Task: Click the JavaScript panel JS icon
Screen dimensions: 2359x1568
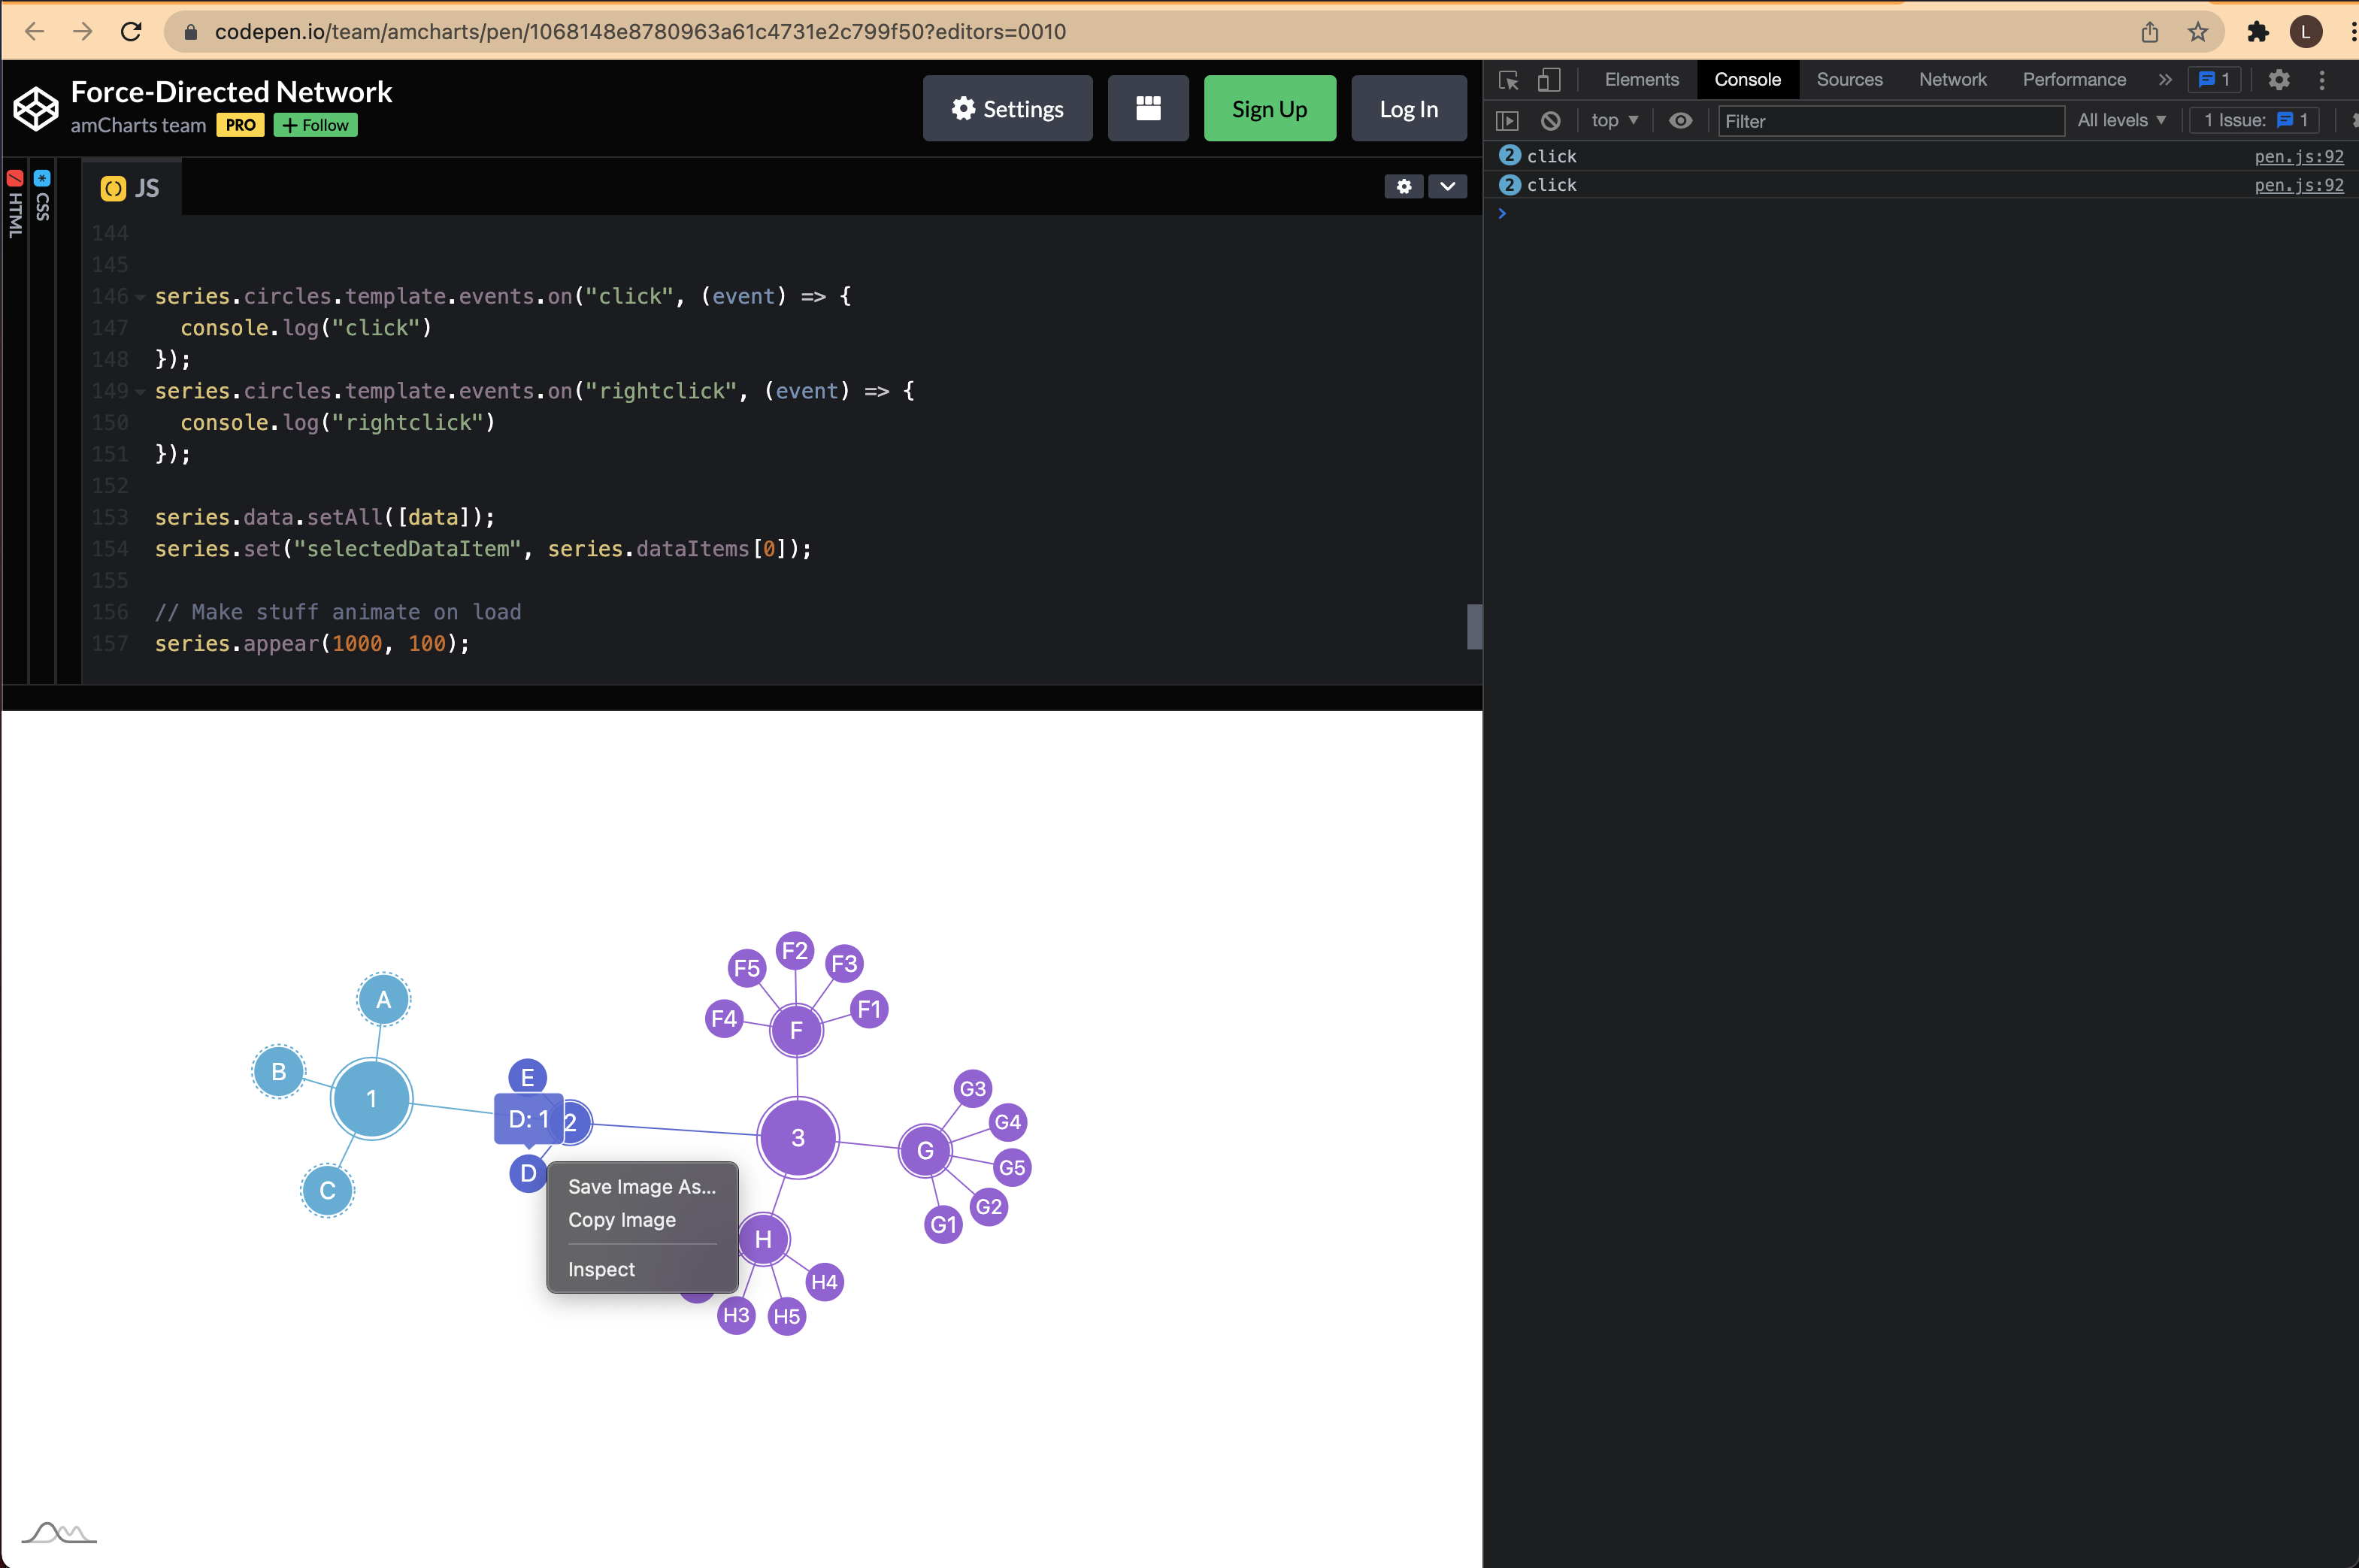Action: (x=112, y=187)
